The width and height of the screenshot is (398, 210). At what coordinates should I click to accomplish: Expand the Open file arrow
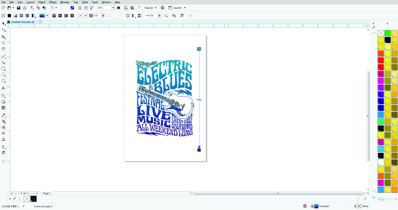pos(13,8)
